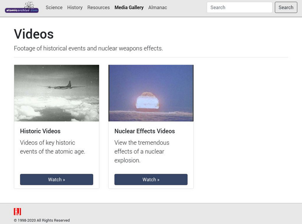This screenshot has width=302, height=224.
Task: Click inside the Search text field
Action: pyautogui.click(x=239, y=7)
